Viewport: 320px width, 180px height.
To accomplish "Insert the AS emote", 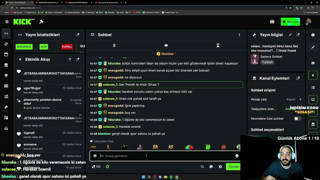I will point(171,147).
